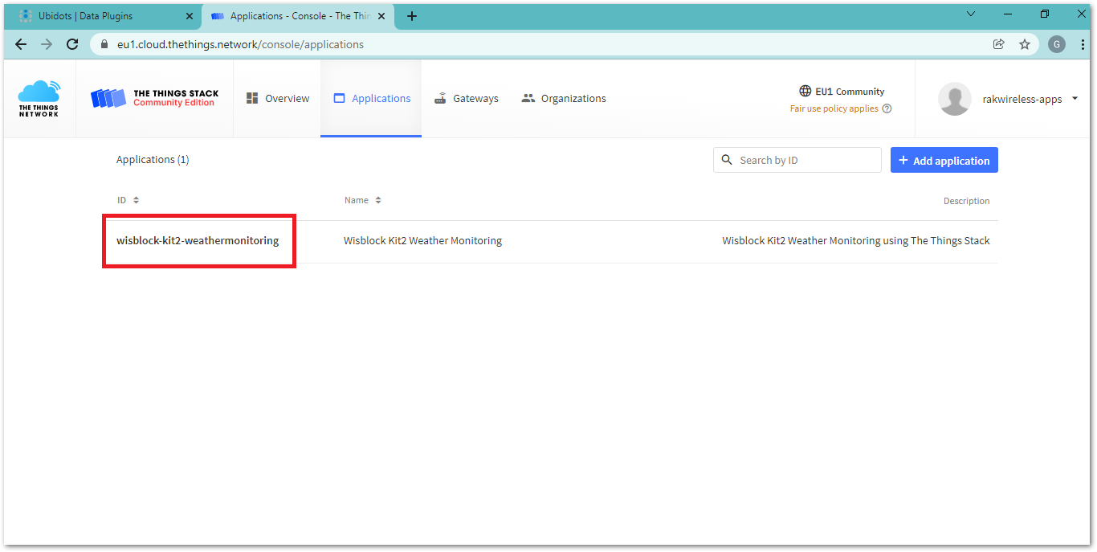
Task: Go to the Overview section
Action: coord(277,99)
